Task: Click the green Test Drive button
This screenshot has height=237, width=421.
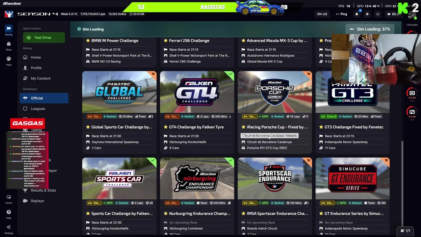Action: point(44,38)
